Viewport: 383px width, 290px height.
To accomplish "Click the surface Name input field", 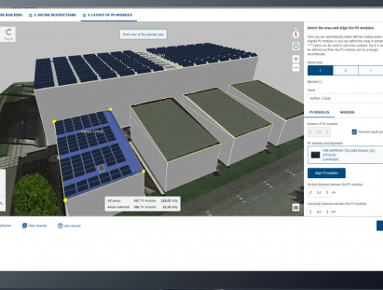I will (x=345, y=98).
